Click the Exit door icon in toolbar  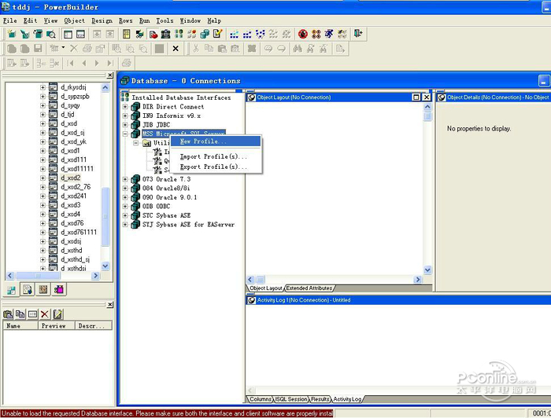359,34
